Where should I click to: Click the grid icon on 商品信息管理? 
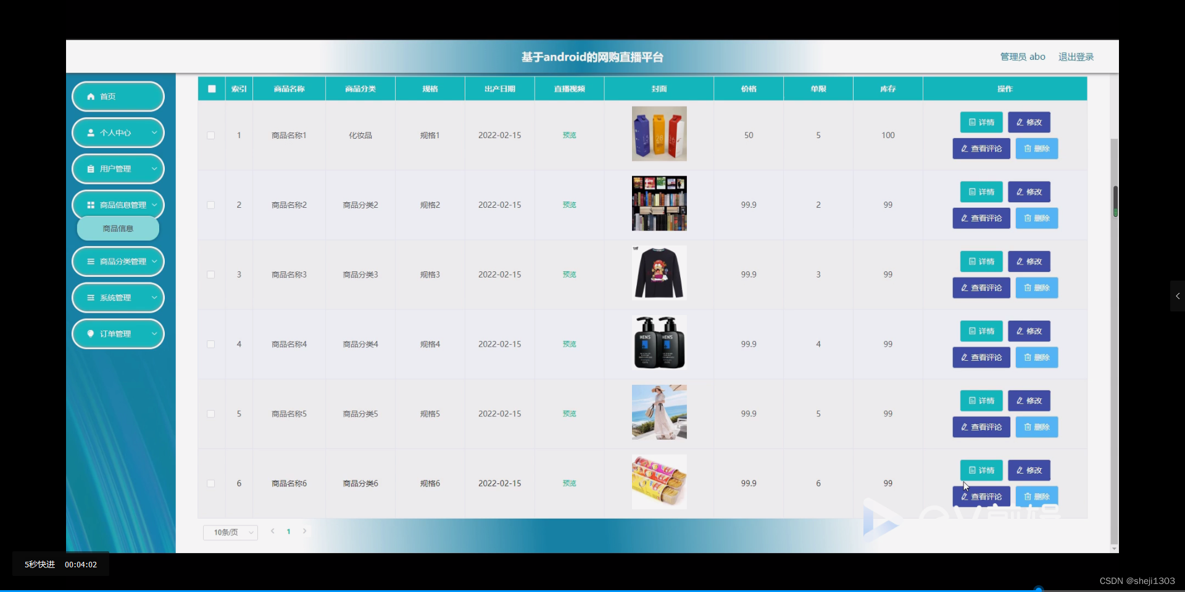(91, 205)
